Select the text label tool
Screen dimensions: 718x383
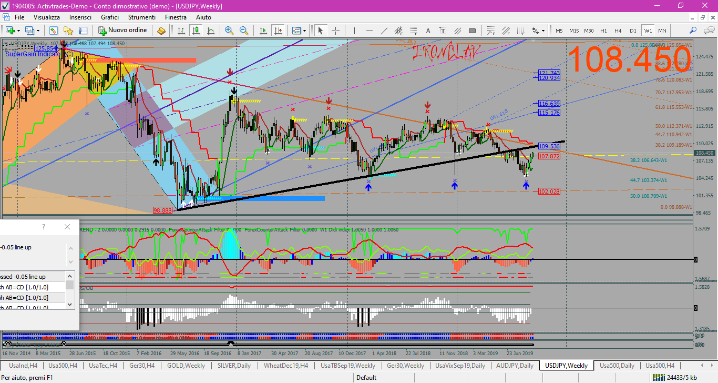tap(443, 31)
